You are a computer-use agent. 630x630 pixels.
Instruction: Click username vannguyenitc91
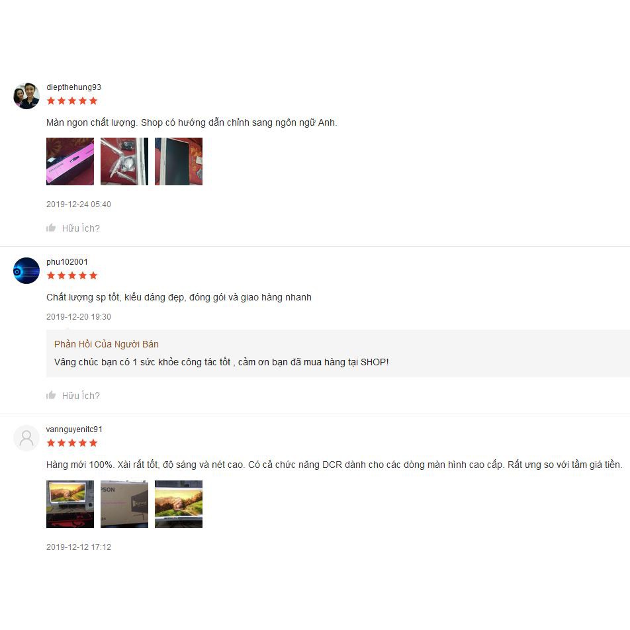click(74, 429)
